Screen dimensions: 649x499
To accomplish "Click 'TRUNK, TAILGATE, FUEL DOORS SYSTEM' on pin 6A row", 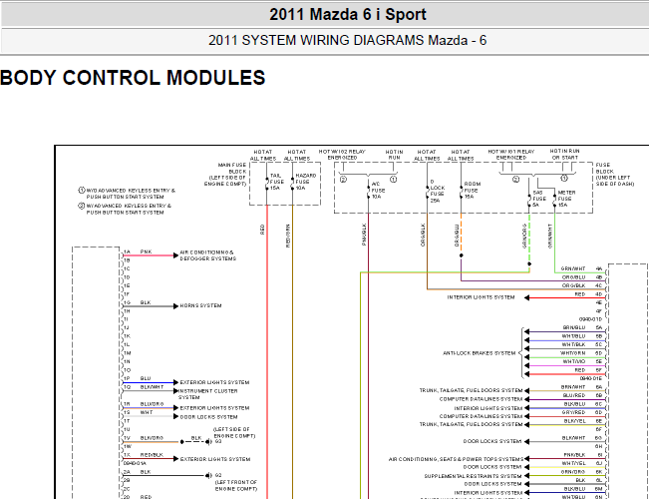I will (x=471, y=391).
